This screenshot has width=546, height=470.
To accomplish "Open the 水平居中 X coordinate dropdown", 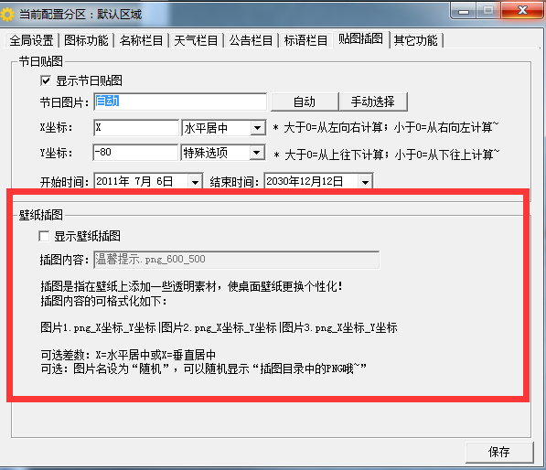I will [x=257, y=128].
